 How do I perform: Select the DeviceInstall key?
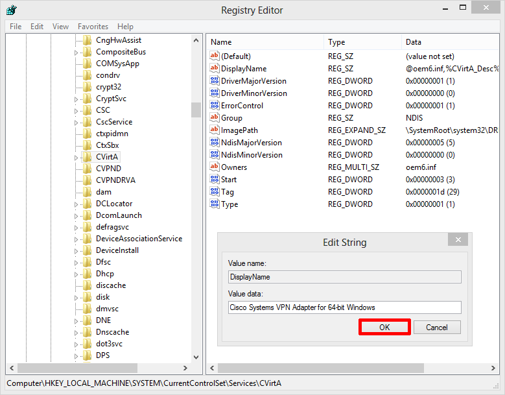tap(117, 250)
